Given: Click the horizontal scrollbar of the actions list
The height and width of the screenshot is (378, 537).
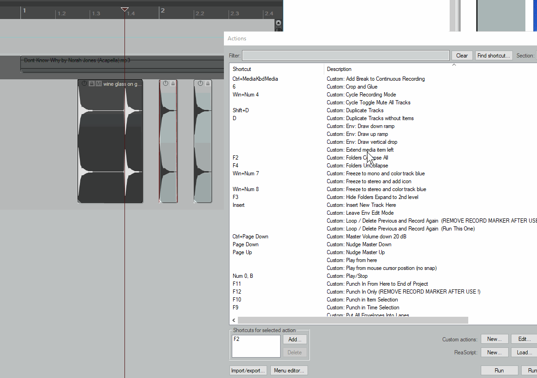Looking at the screenshot, I should click(x=353, y=320).
